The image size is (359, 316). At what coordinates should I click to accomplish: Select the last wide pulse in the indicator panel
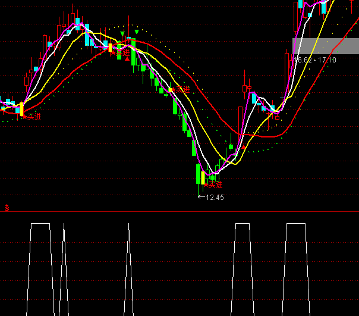click(295, 224)
